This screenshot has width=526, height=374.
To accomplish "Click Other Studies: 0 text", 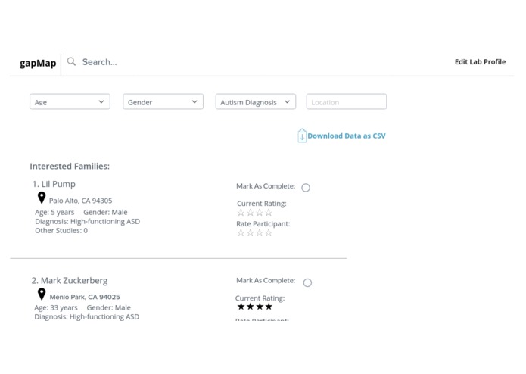I will tap(61, 230).
